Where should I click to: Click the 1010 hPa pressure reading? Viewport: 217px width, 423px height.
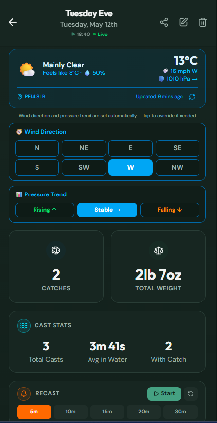(182, 79)
